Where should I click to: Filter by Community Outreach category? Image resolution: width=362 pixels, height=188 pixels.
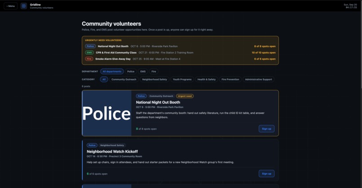click(124, 79)
